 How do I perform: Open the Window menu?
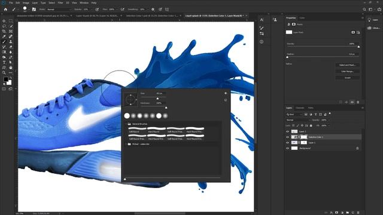pyautogui.click(x=84, y=2)
